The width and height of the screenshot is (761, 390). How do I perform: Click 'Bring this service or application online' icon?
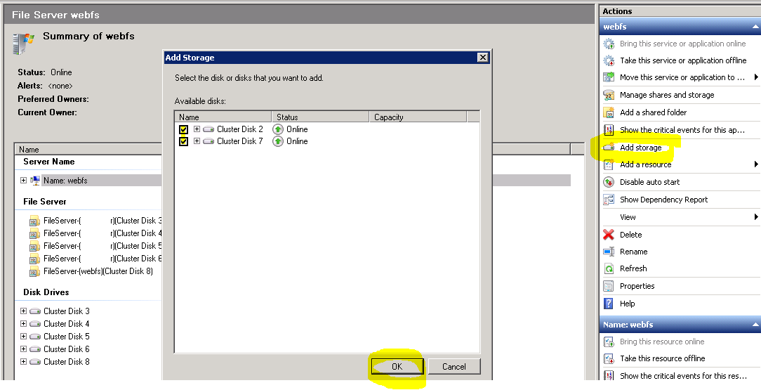(x=609, y=44)
